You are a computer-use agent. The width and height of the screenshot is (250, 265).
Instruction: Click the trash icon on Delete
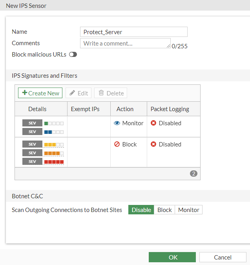(101, 93)
